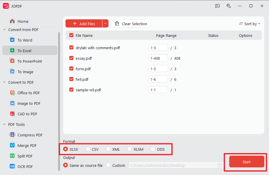Go to the Home page
Viewport: 269px width, 175px height.
coord(23,21)
